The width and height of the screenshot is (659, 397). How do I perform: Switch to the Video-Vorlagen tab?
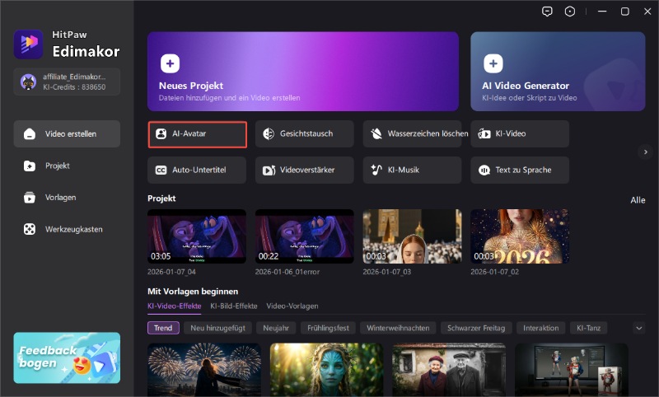pos(292,306)
